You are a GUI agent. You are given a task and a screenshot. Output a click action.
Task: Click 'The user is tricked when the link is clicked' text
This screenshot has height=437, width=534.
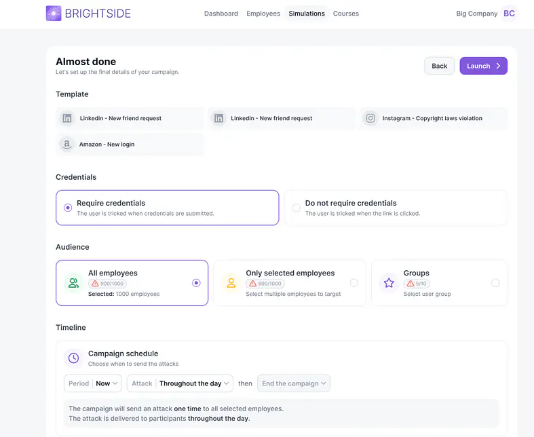coord(363,214)
